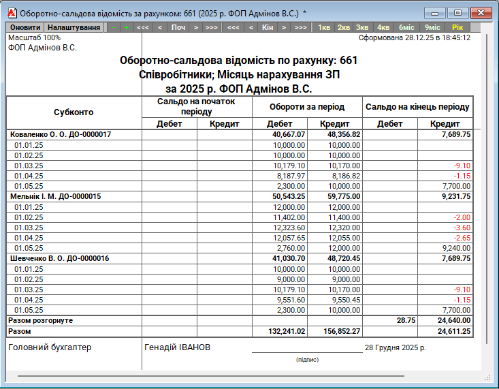This screenshot has height=389, width=499.
Task: Click the green plus zoom-in button
Action: [x=127, y=27]
